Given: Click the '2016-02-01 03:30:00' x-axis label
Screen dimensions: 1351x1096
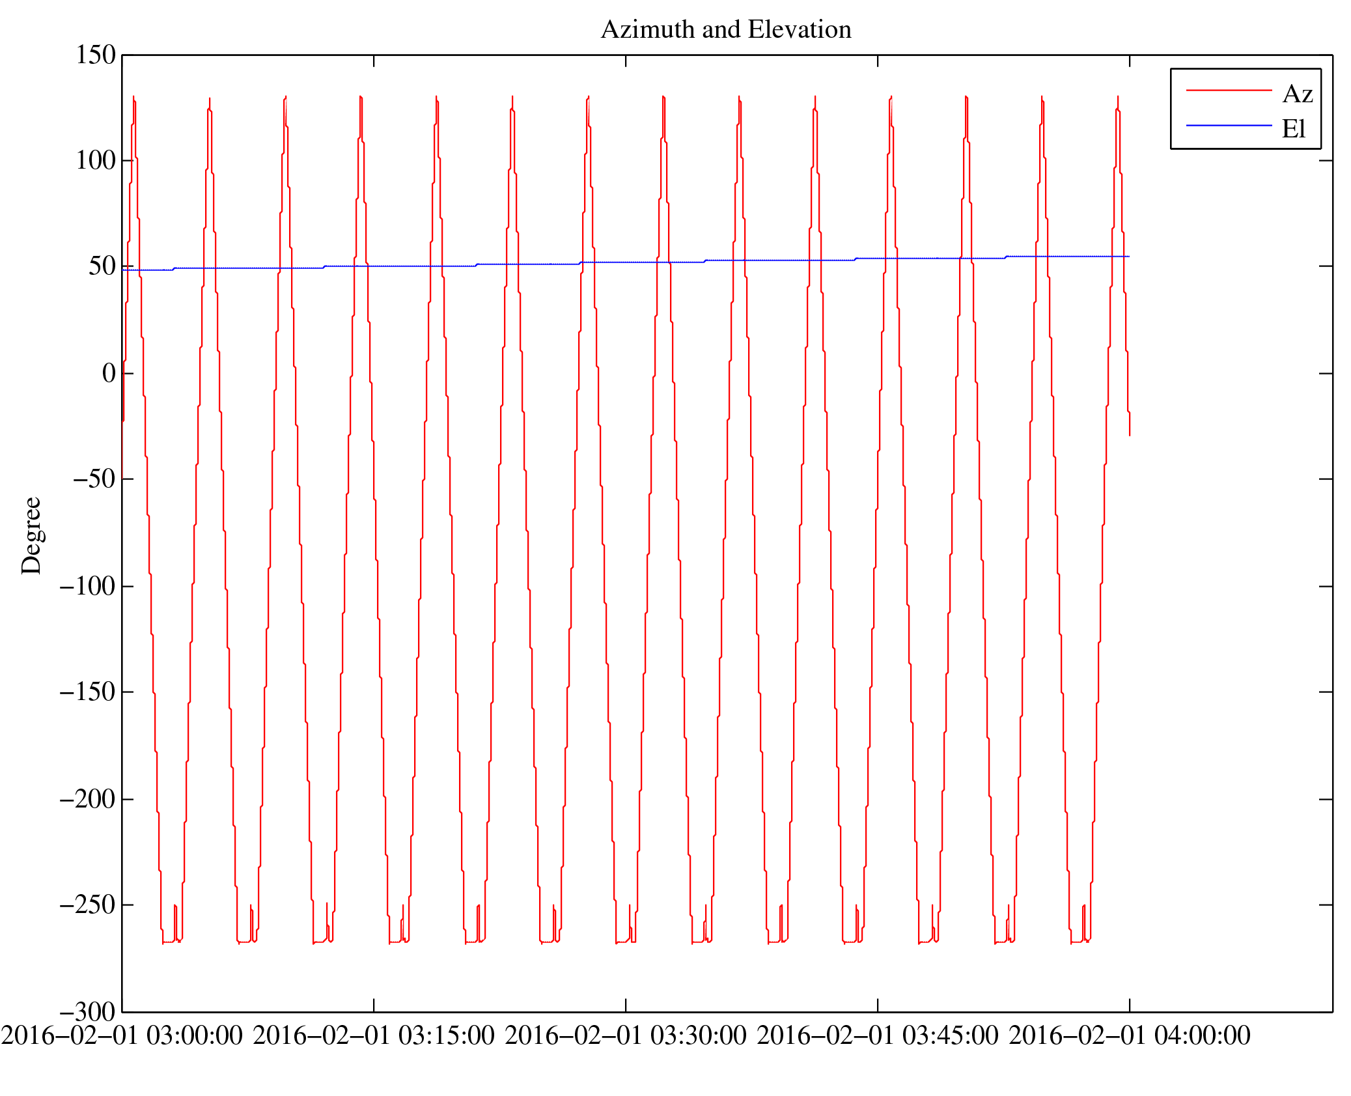Looking at the screenshot, I should [626, 1035].
